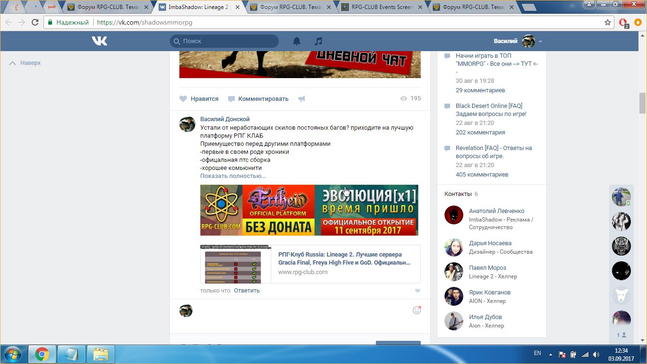Screen dimensions: 647x364
Task: Open Анатолий Левченко contact profile
Action: pyautogui.click(x=496, y=211)
